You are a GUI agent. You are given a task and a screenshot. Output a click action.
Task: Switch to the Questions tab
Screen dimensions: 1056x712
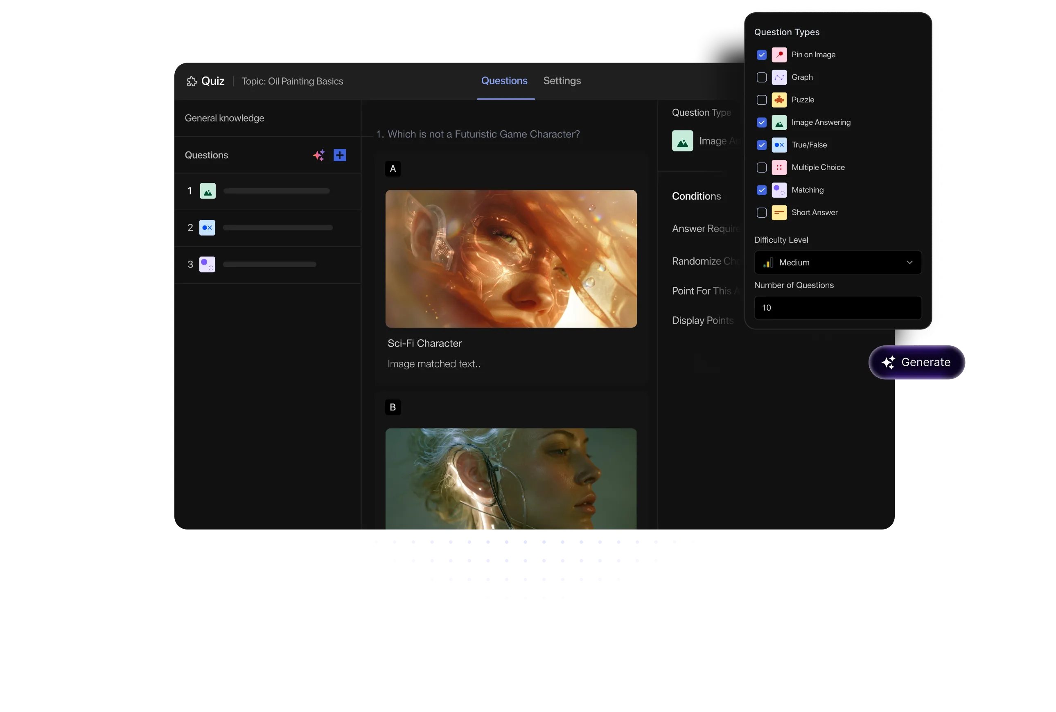pyautogui.click(x=504, y=81)
